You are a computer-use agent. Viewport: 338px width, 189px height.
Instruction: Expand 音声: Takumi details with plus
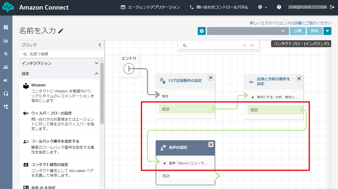tap(164, 163)
